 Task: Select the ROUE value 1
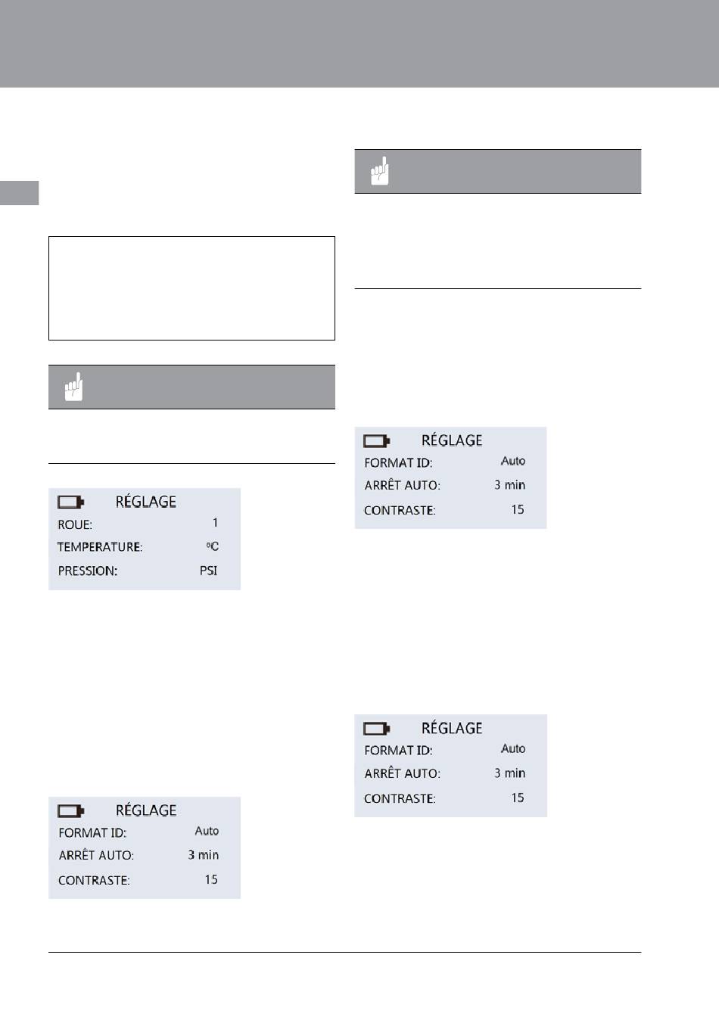(215, 523)
